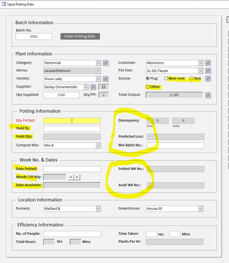Select the 9cm source radio button

(x=192, y=78)
